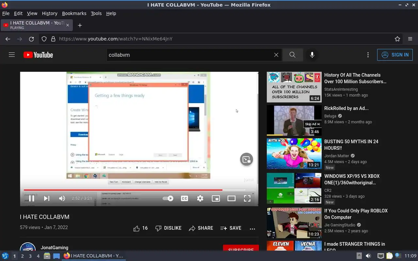Image resolution: width=418 pixels, height=261 pixels.
Task: Skip to next video with the next button
Action: coord(47,198)
